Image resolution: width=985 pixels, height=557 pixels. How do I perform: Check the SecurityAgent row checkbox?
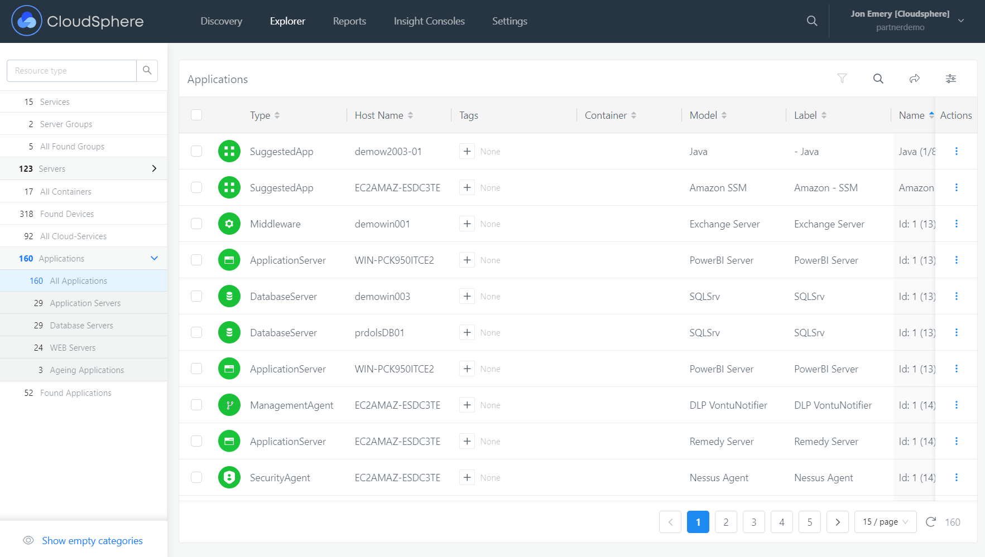[196, 477]
